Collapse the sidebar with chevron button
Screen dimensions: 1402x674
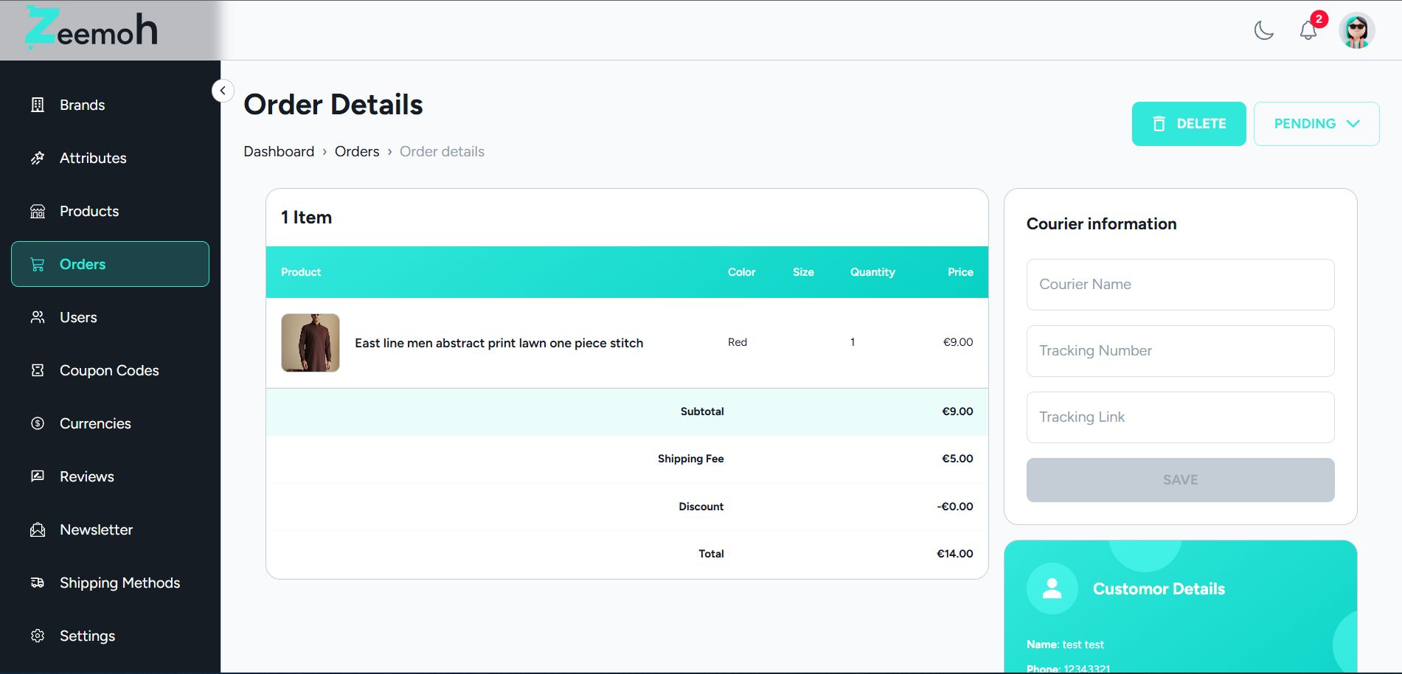click(223, 91)
